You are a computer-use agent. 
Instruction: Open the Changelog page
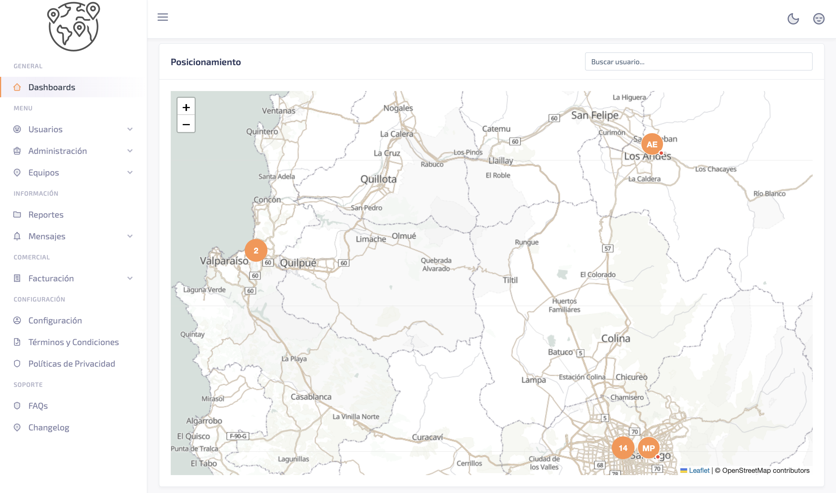pos(49,427)
